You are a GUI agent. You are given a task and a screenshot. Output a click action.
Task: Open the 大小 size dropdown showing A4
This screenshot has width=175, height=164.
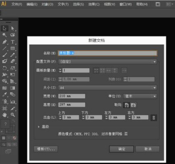[x=107, y=88]
